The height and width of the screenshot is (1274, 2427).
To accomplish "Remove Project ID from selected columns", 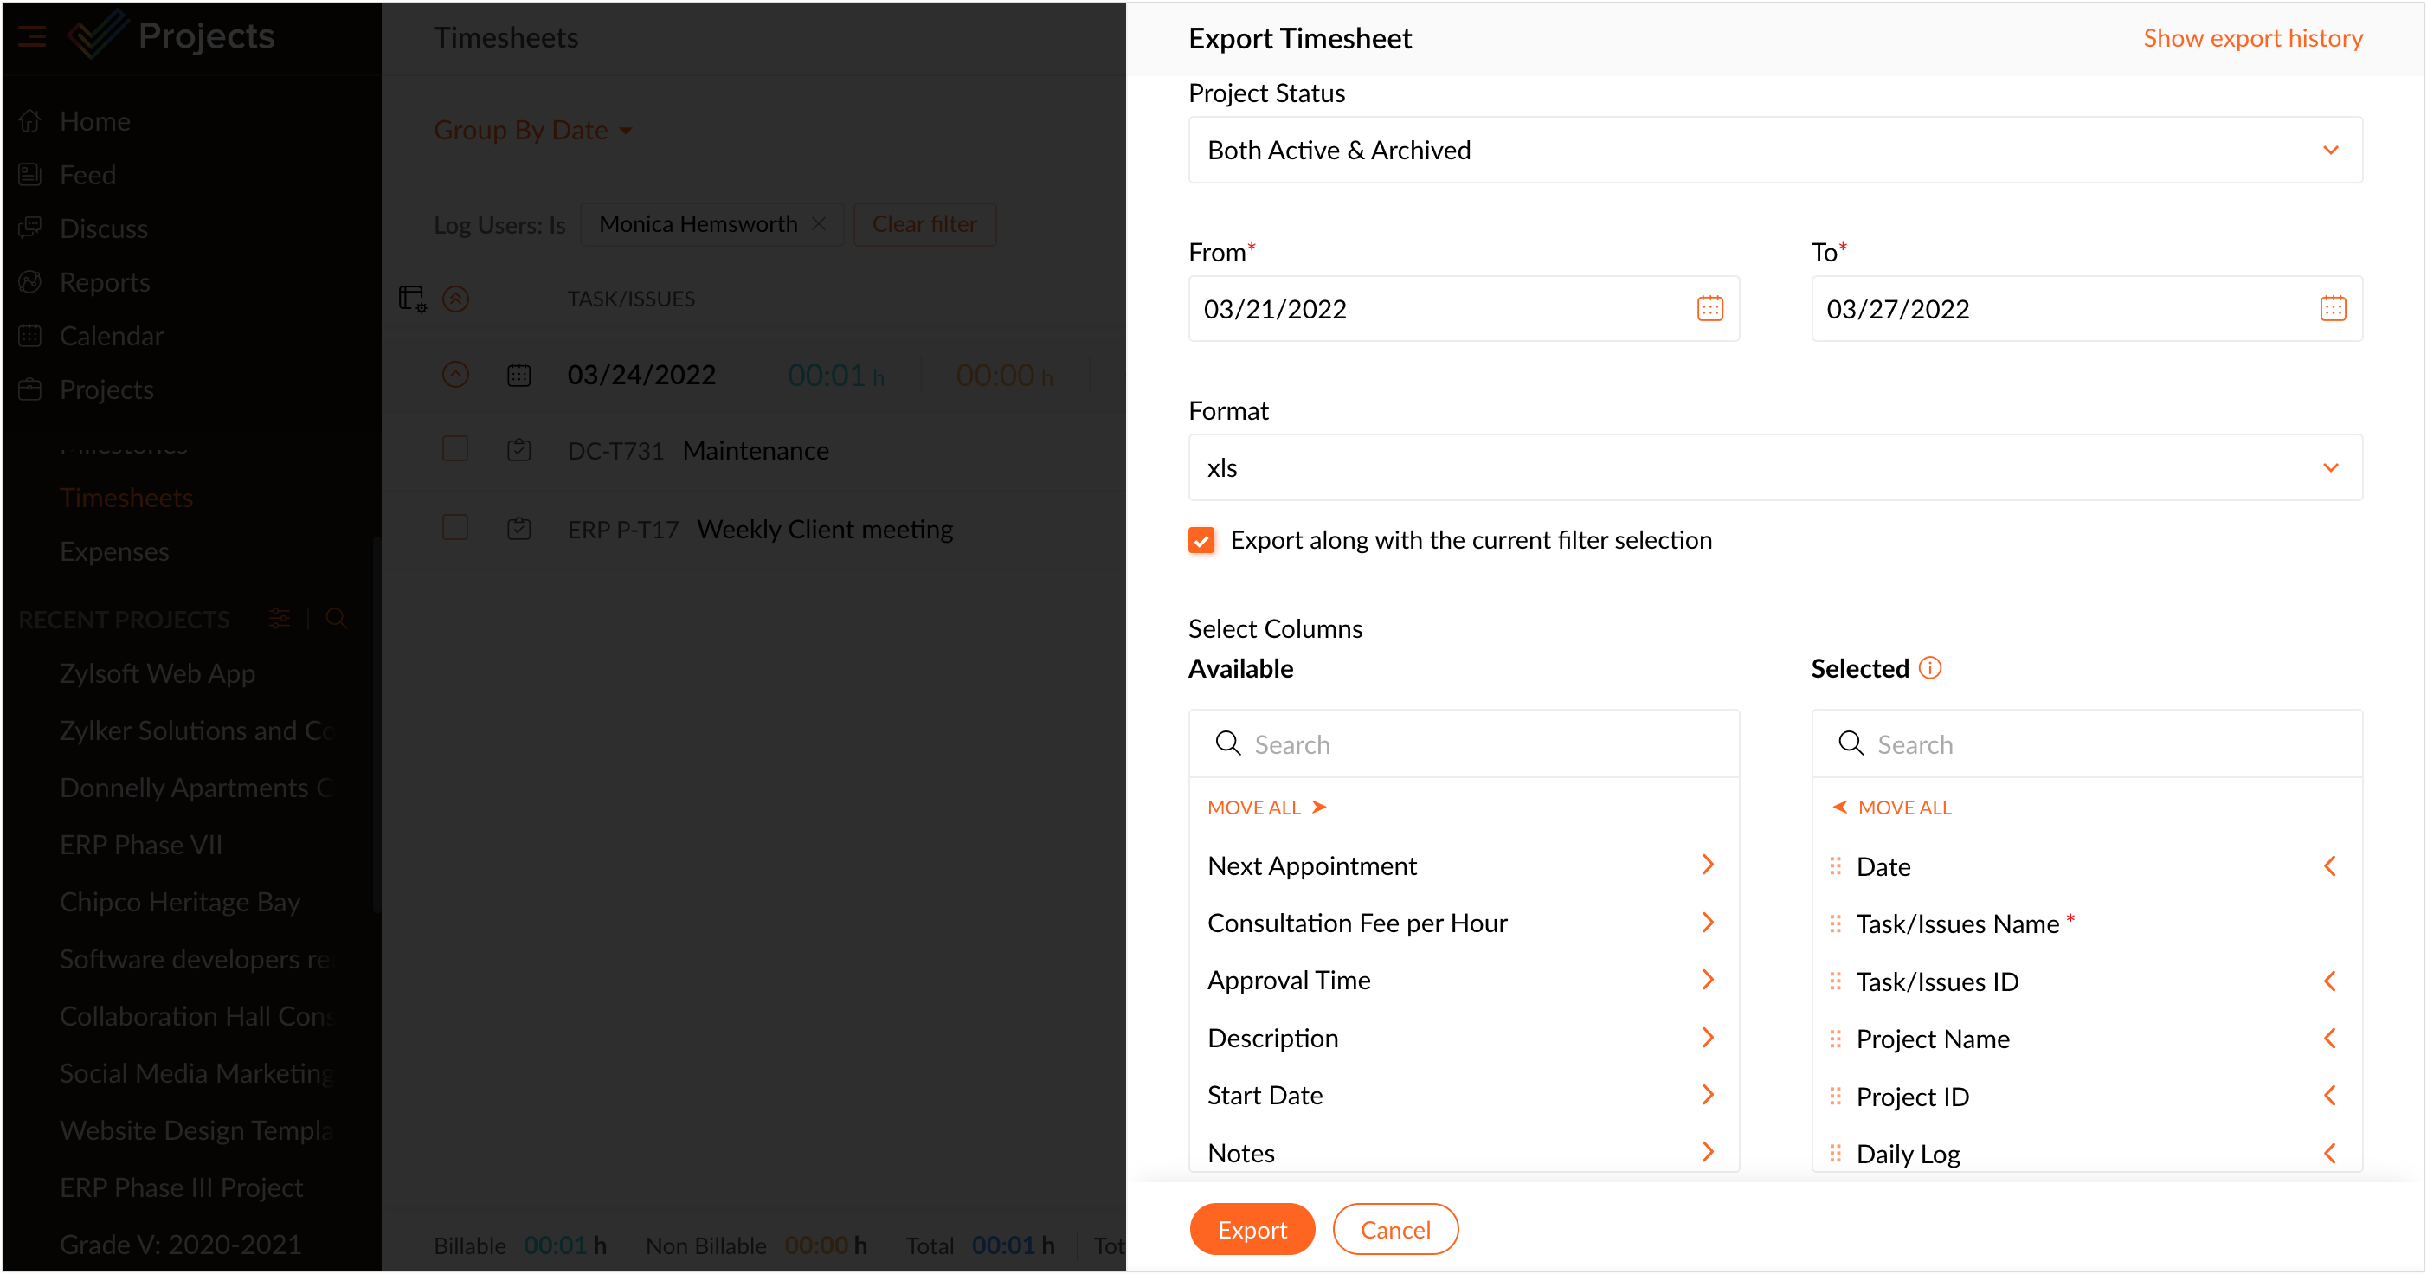I will click(x=2330, y=1096).
